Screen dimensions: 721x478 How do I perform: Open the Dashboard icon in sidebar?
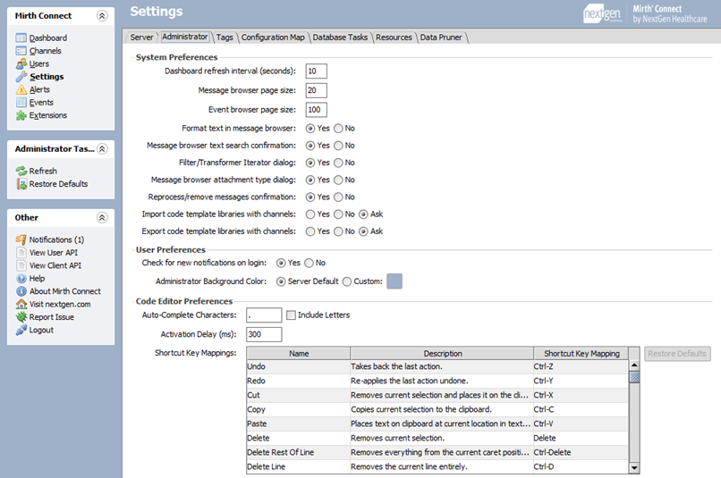coord(21,38)
